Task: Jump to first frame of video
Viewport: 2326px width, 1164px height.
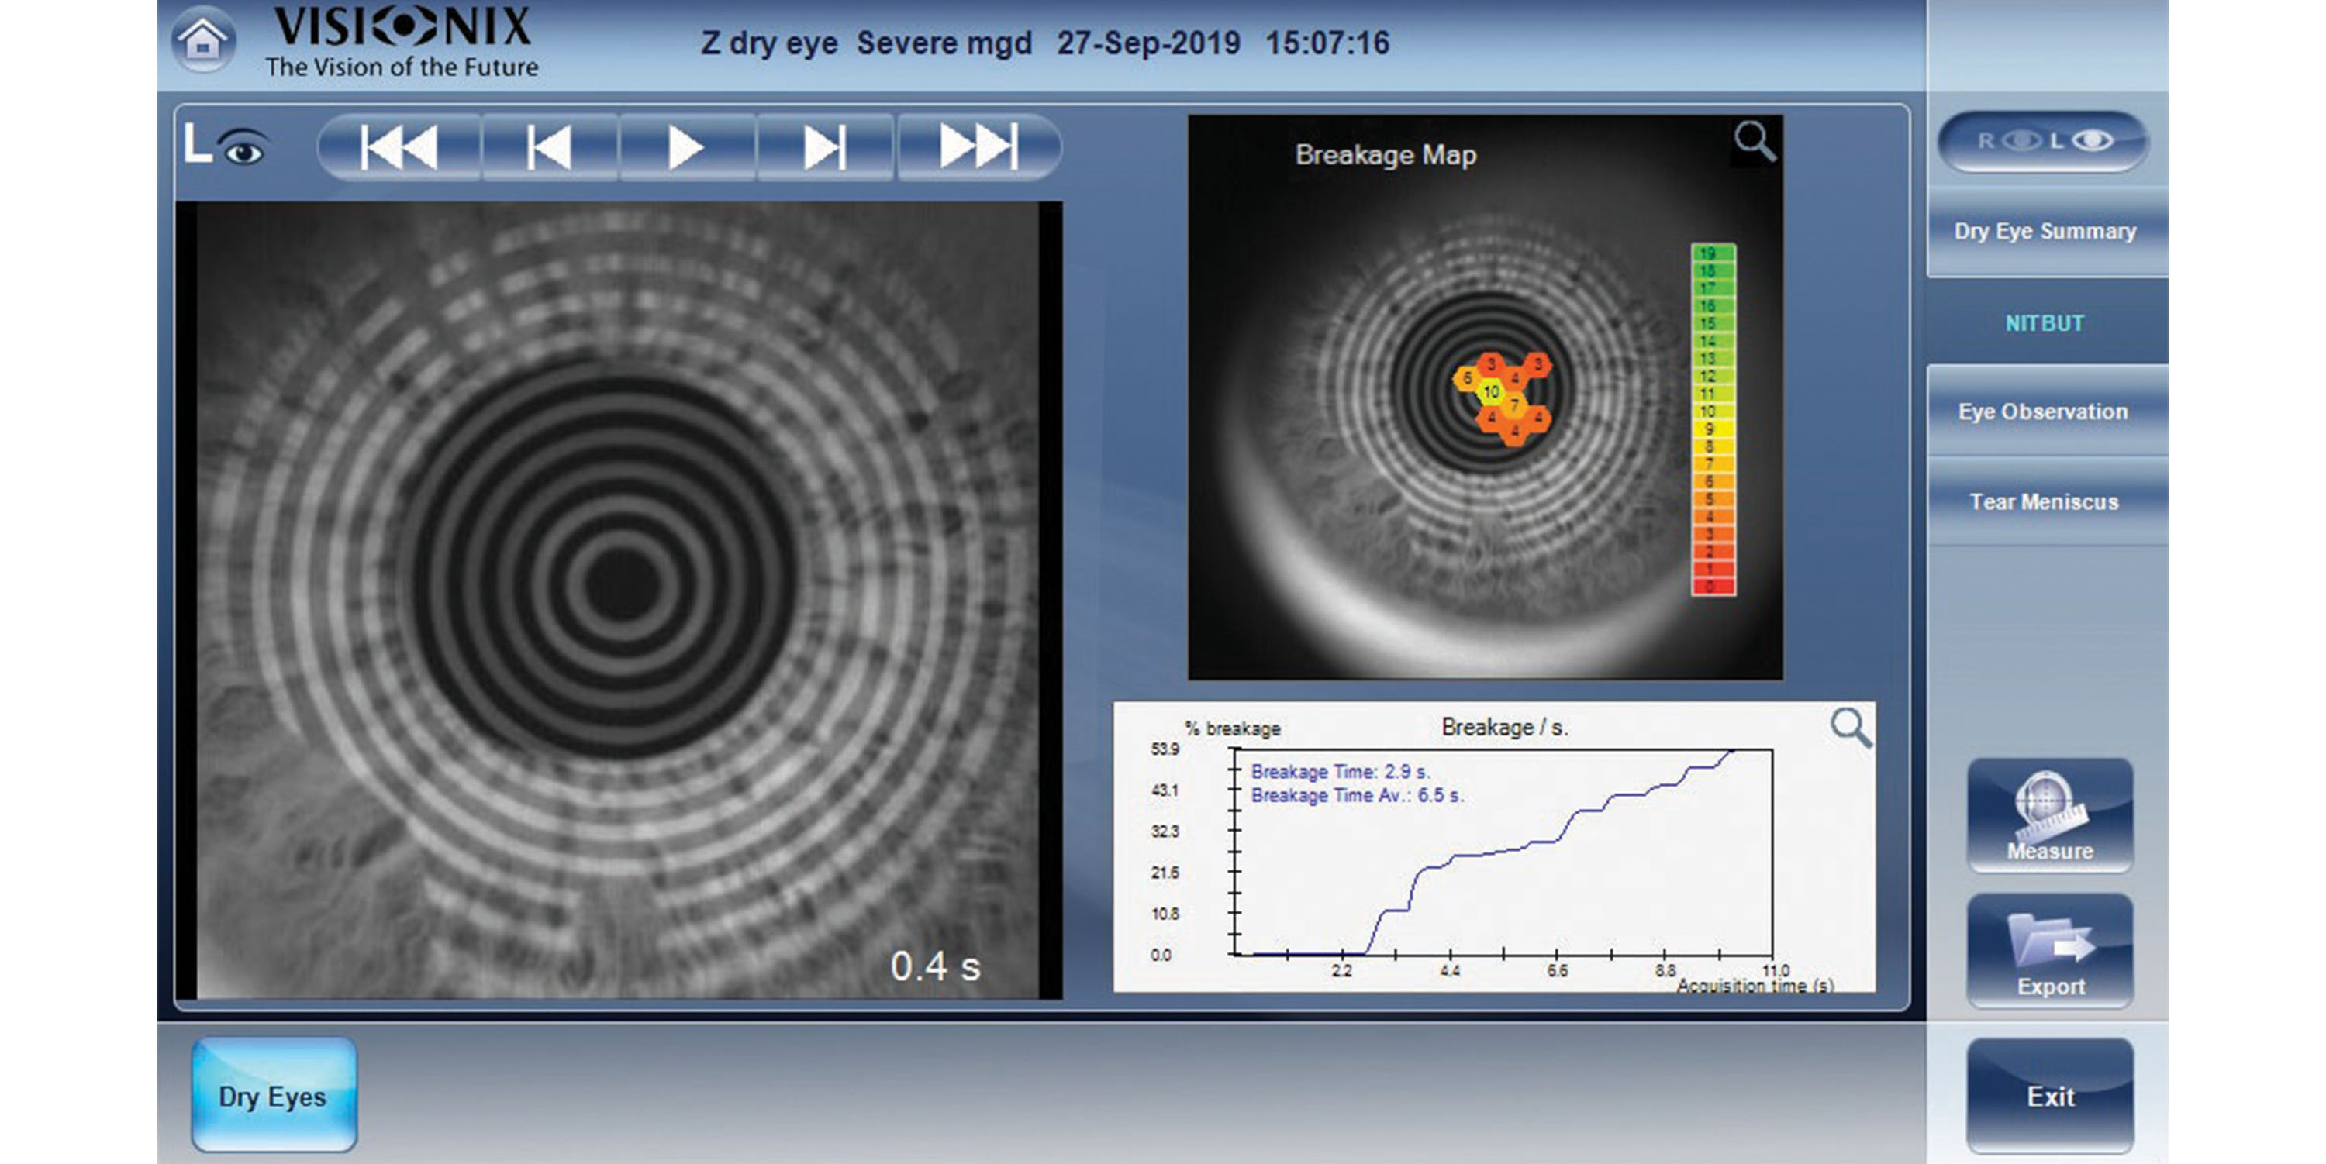Action: click(x=399, y=147)
